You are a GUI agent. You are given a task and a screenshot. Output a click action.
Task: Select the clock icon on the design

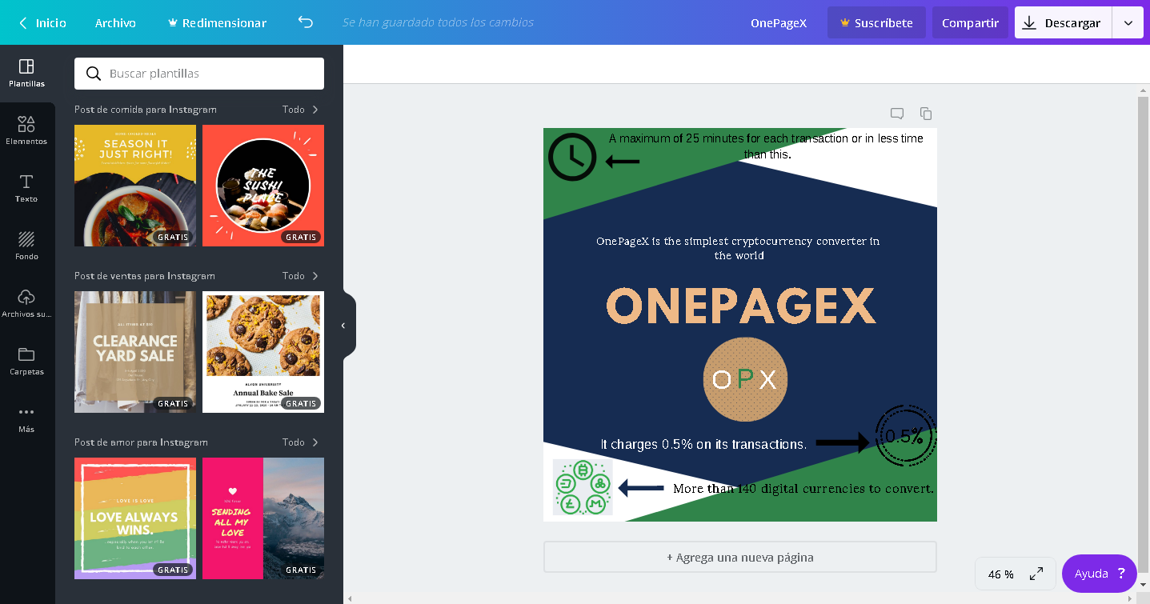tap(572, 157)
